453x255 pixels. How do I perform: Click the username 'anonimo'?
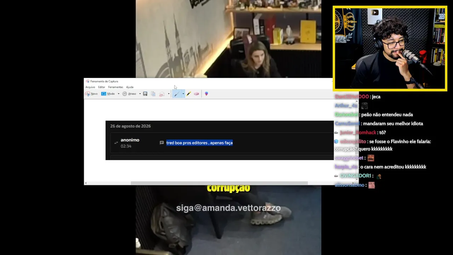click(130, 140)
